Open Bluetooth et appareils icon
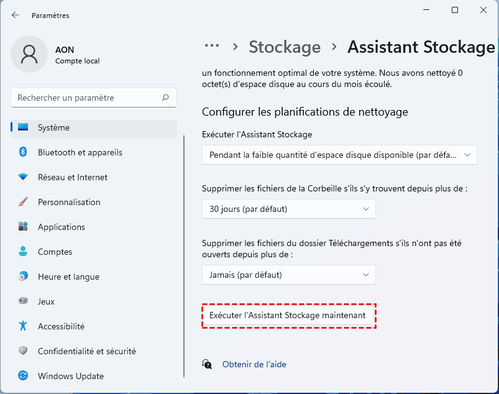Screen dimensions: 499x394 (x=24, y=152)
